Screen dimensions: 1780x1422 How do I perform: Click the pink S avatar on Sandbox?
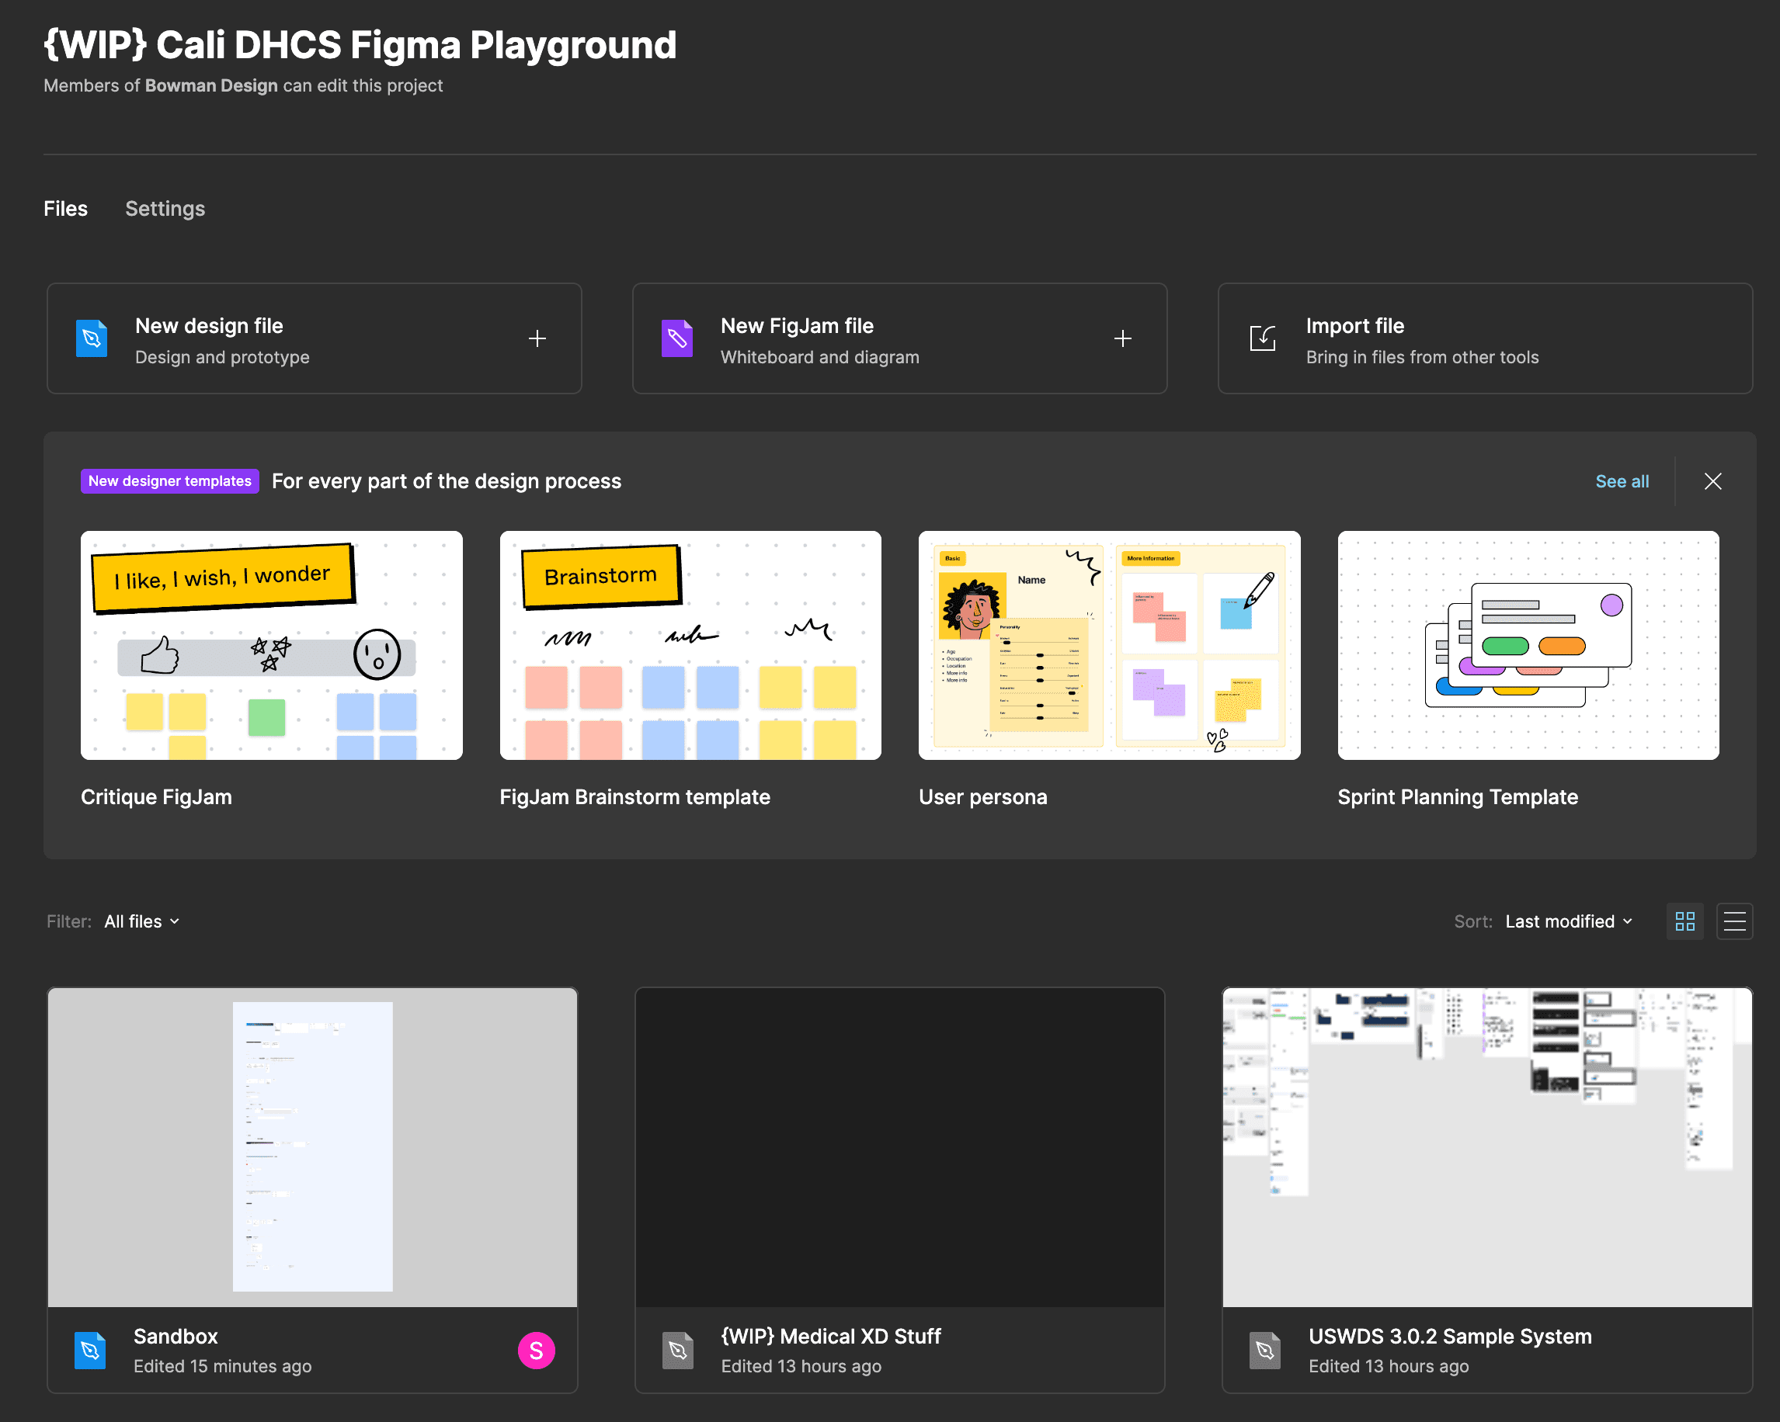coord(537,1350)
